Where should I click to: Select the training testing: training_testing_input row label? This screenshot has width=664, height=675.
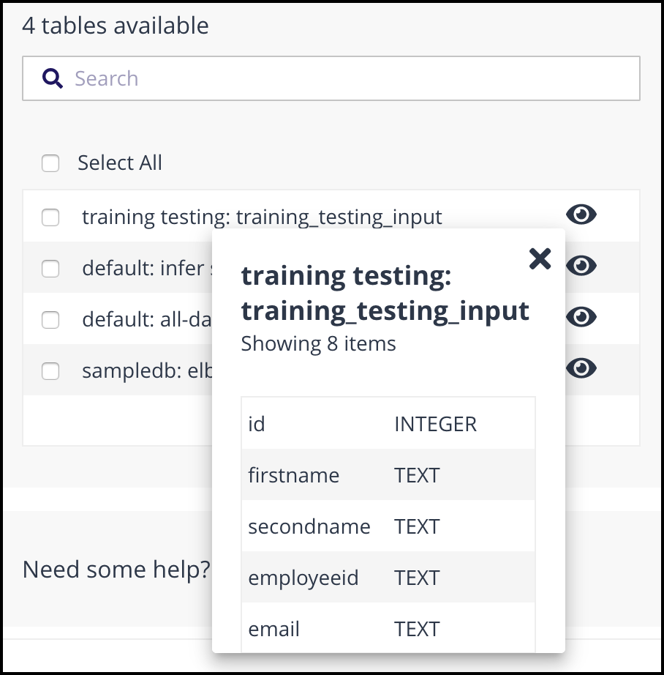262,217
